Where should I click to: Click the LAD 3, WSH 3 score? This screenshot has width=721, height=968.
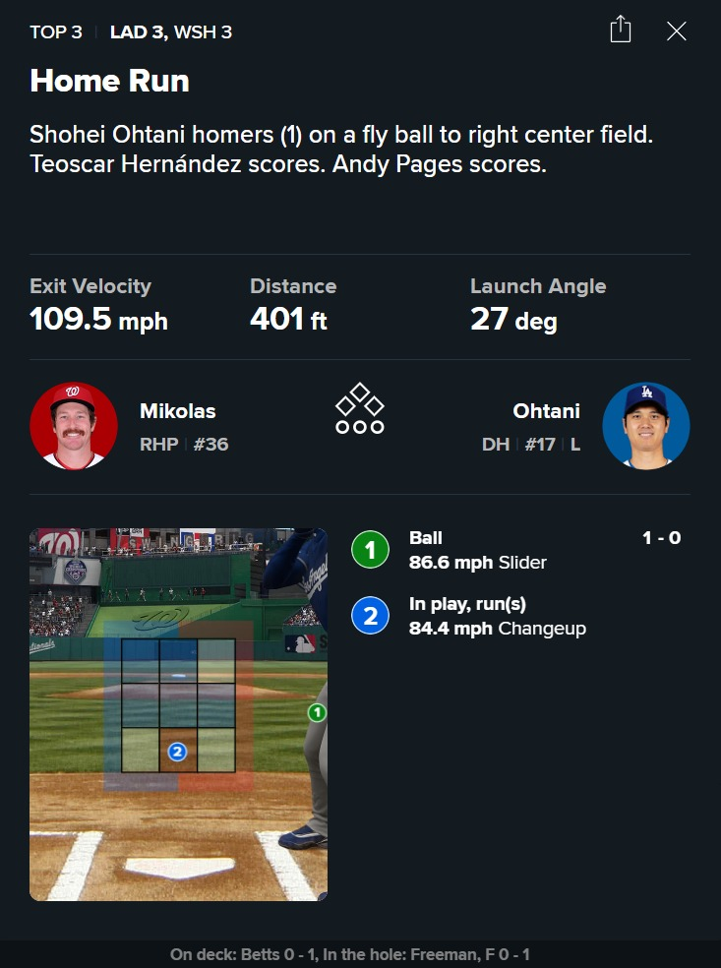171,32
